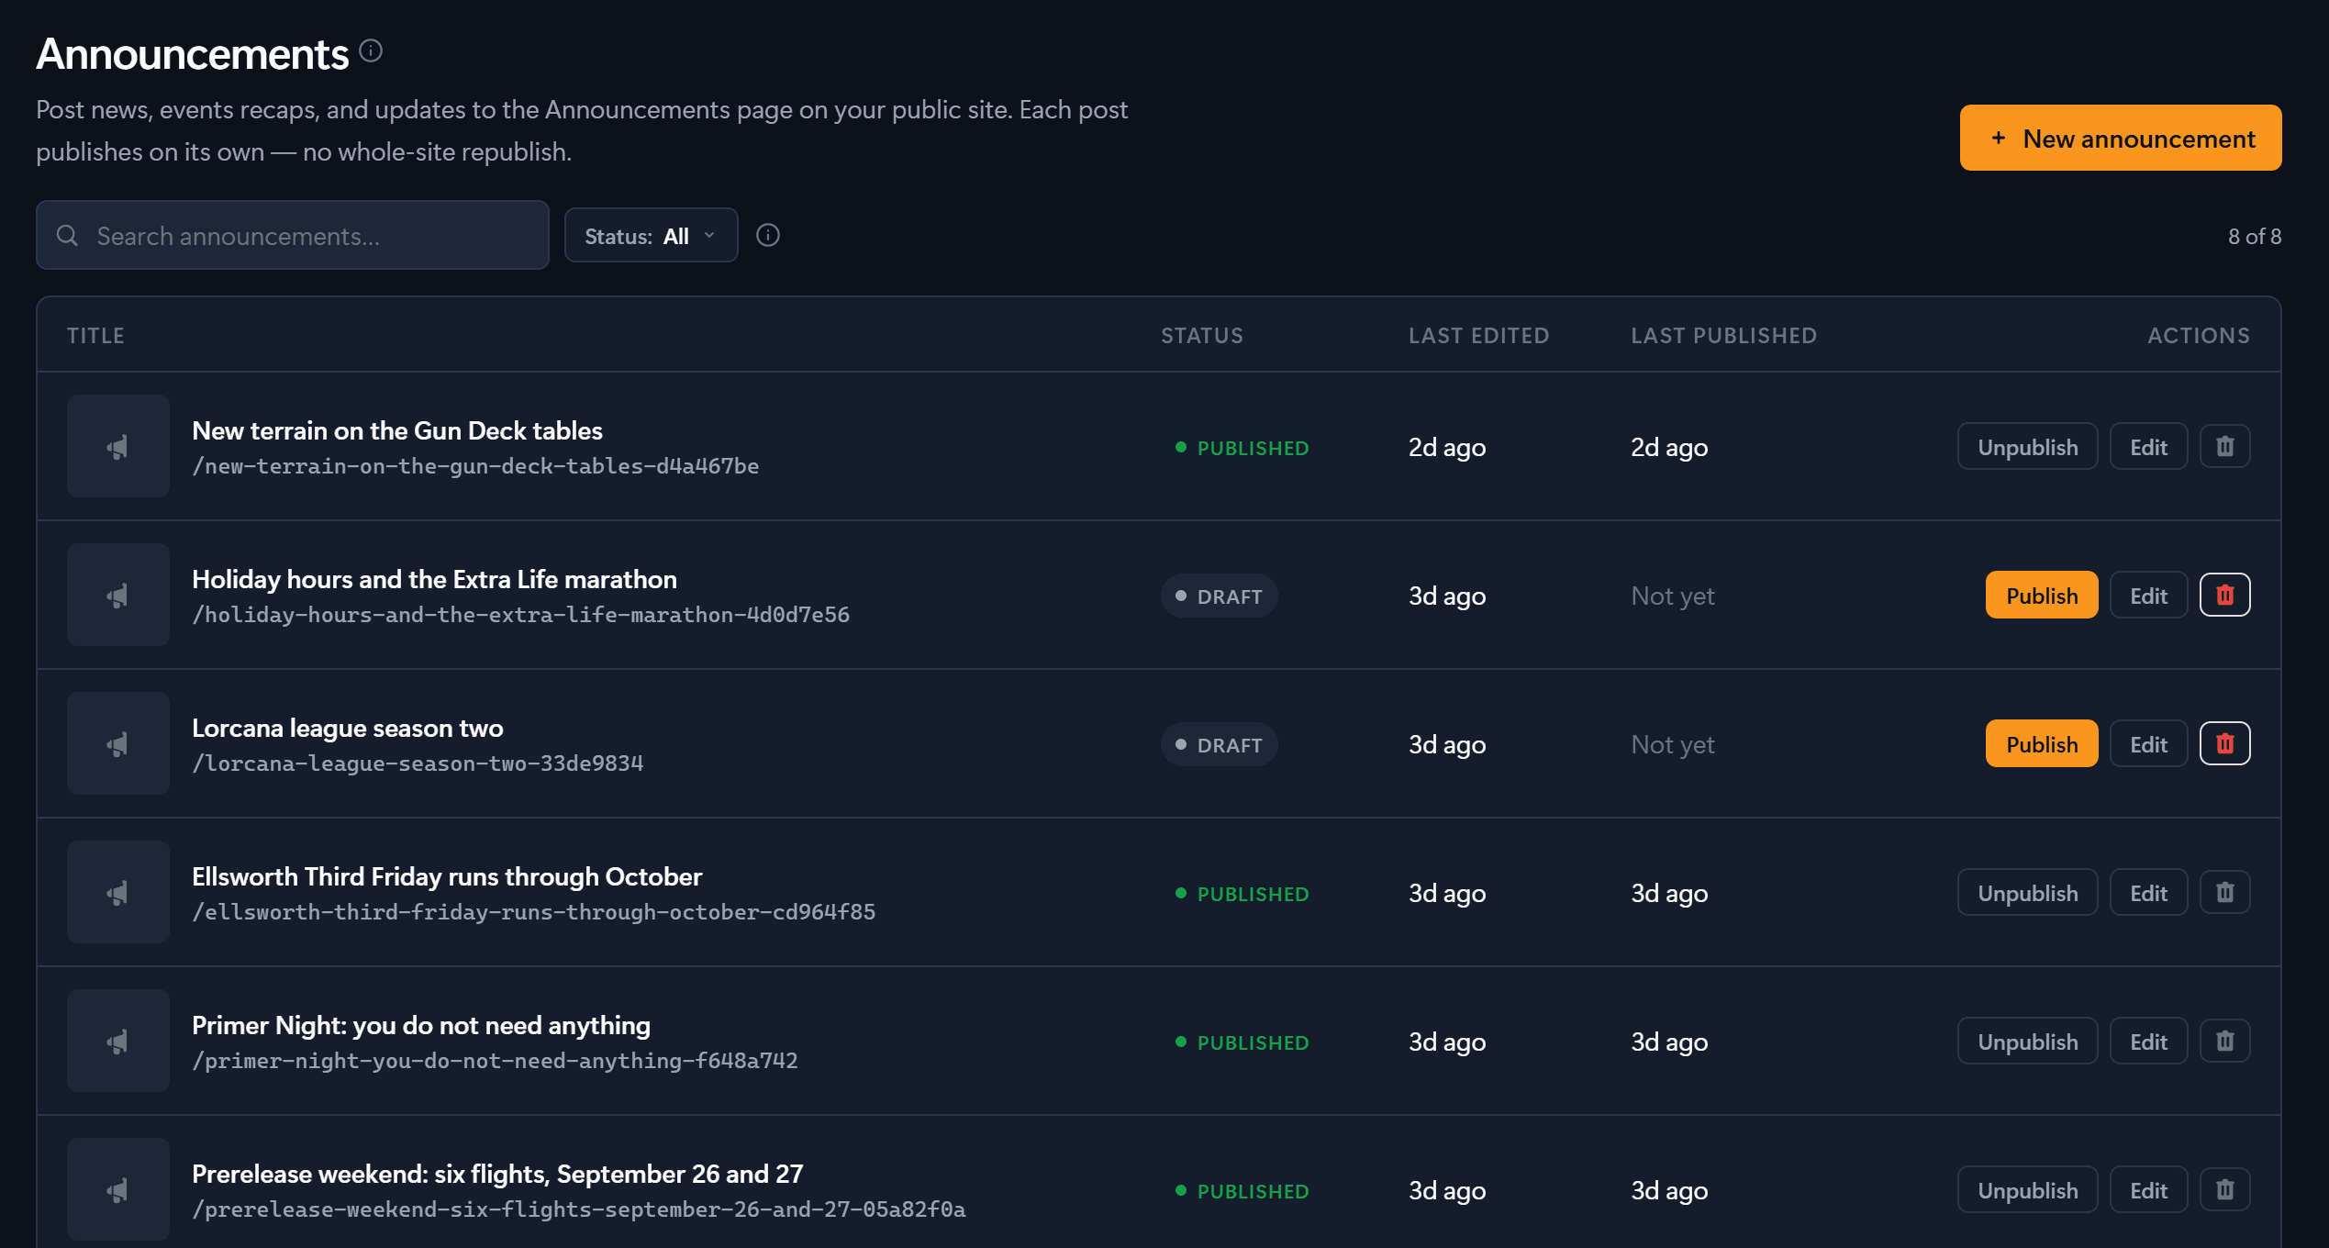Click 'Holiday hours and the Extra Life marathon' title
Image resolution: width=2329 pixels, height=1248 pixels.
click(x=434, y=579)
